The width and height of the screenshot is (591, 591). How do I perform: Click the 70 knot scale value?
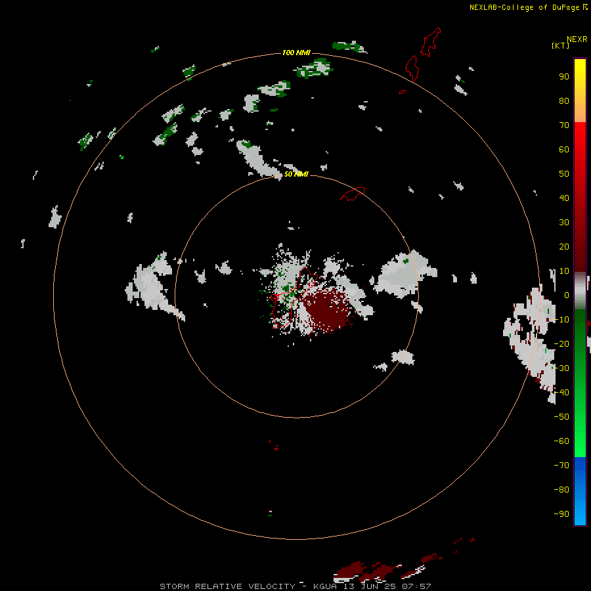click(564, 125)
